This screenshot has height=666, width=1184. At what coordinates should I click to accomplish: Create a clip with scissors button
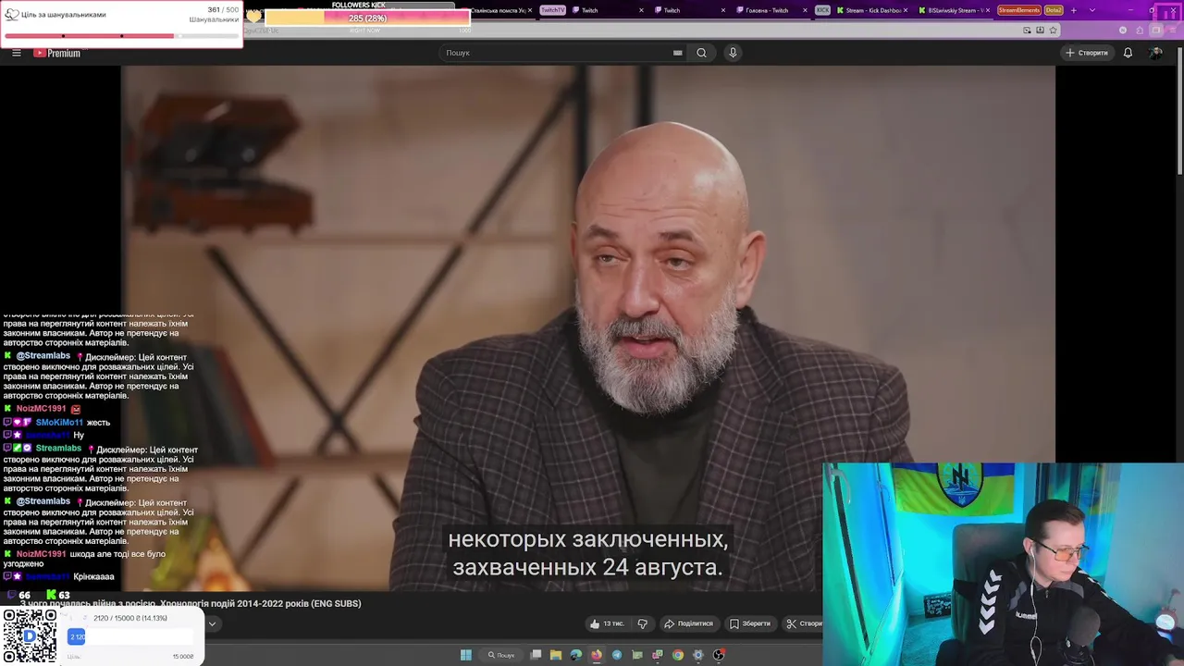[804, 623]
